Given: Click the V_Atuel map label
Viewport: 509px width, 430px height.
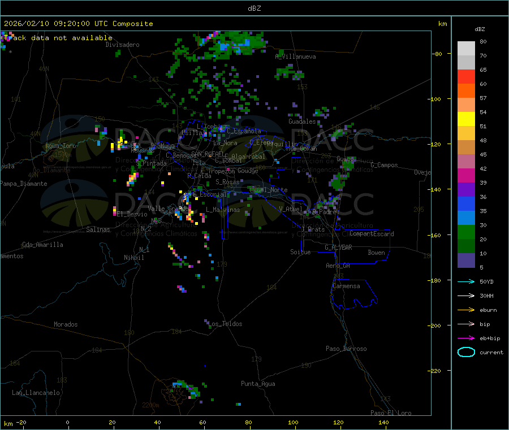Looking at the screenshot, I should (x=291, y=209).
